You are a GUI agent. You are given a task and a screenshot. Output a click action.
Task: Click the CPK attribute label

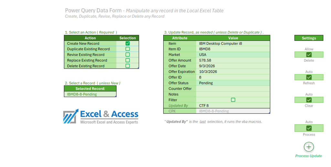[172, 111]
